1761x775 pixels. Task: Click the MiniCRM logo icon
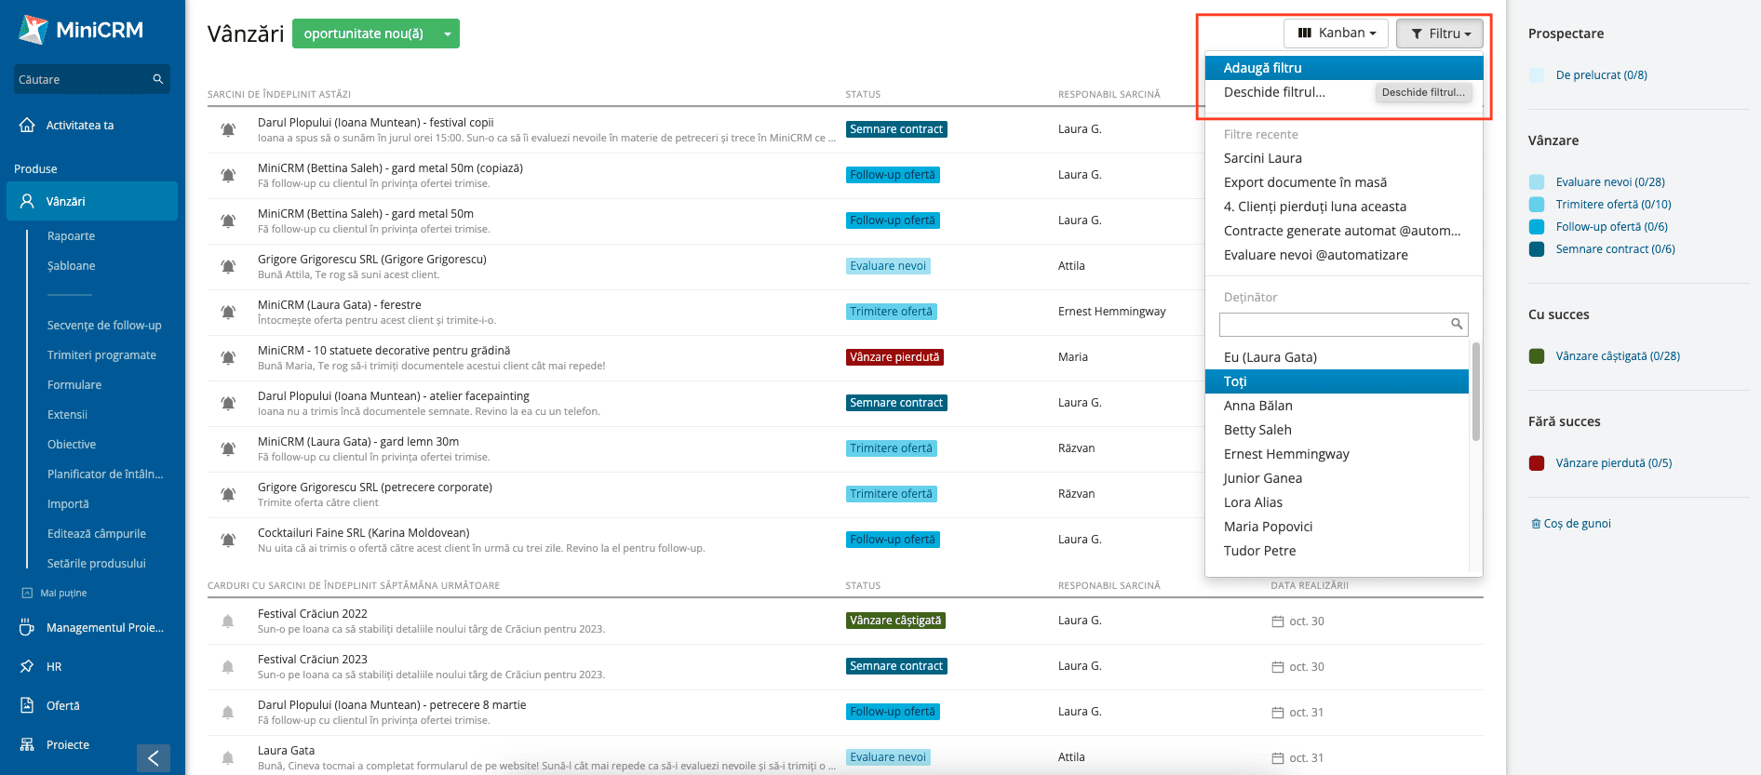pos(34,30)
